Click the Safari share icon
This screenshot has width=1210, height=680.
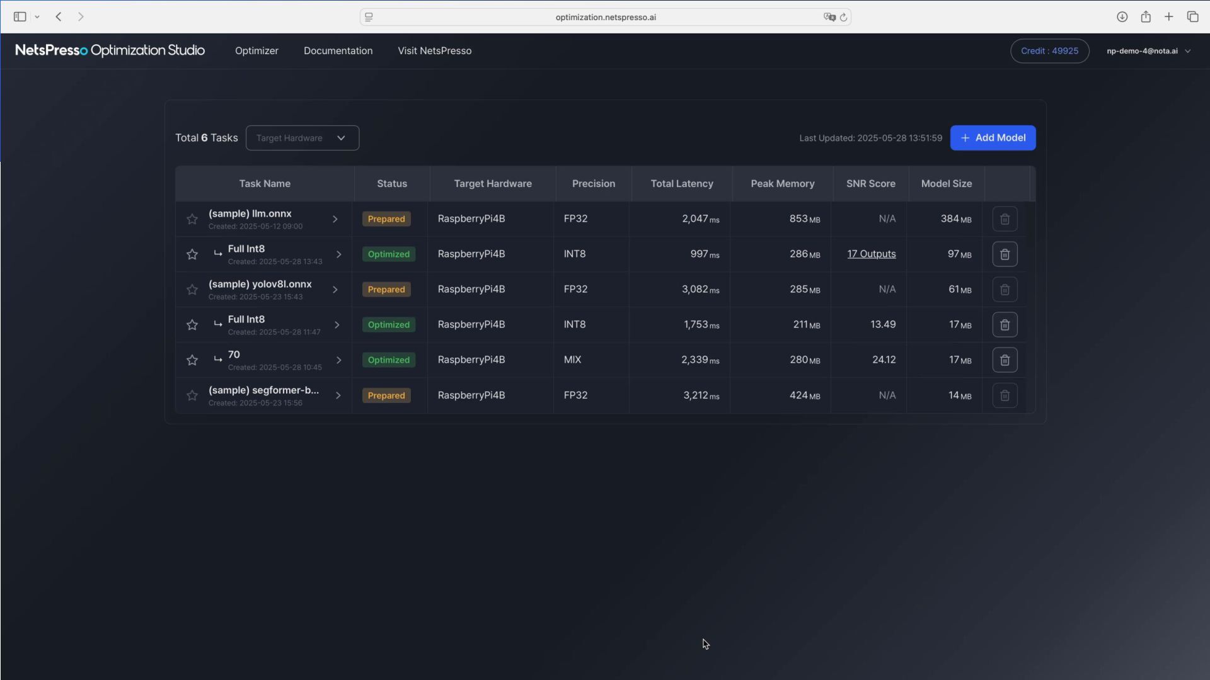click(x=1146, y=17)
